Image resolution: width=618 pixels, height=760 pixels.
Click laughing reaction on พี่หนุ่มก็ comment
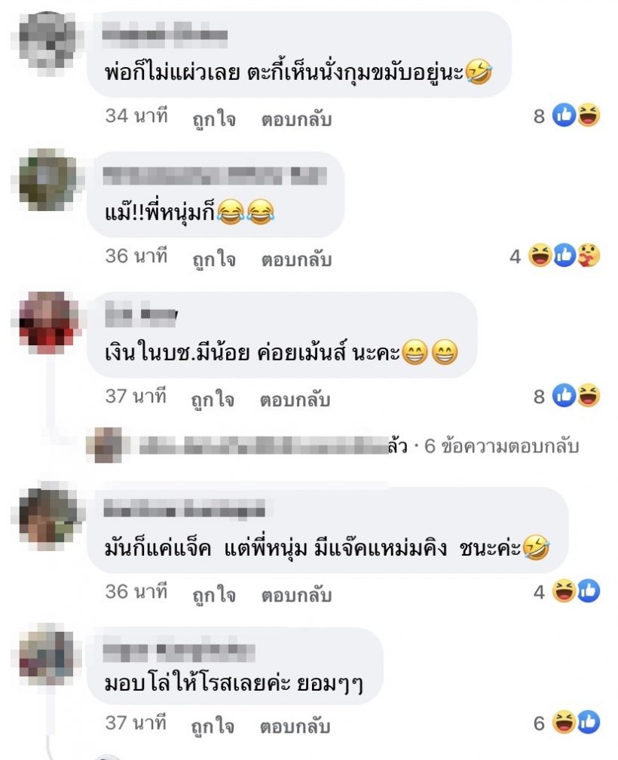pyautogui.click(x=540, y=256)
